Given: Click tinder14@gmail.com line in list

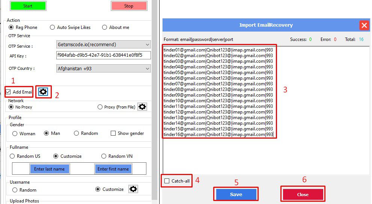Looking at the screenshot, I should [218, 123].
